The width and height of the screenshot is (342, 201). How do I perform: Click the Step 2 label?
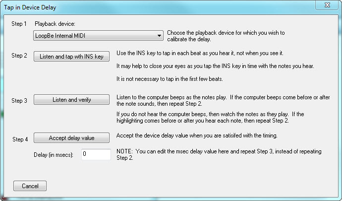(19, 56)
